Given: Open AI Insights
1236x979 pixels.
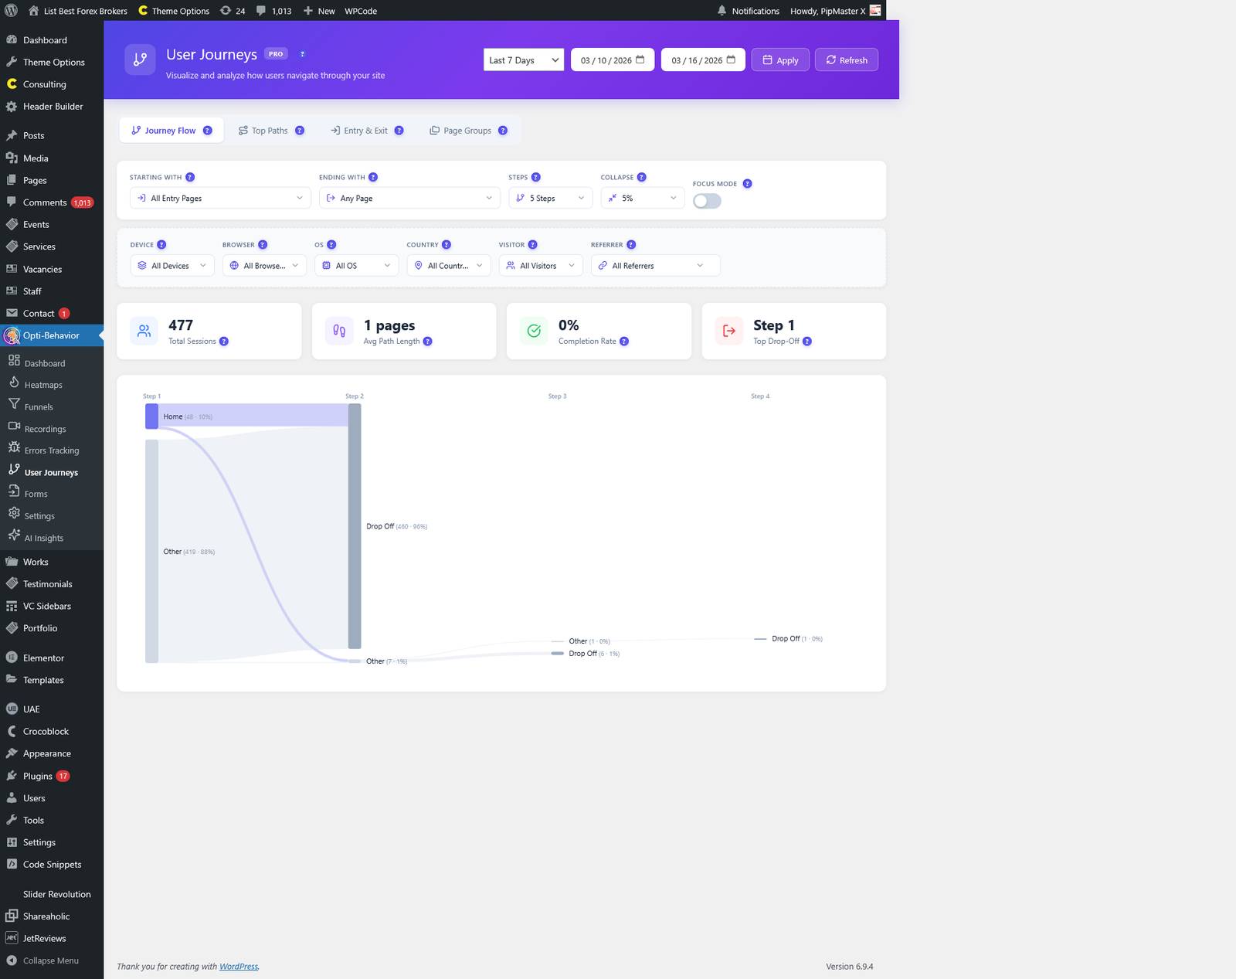Looking at the screenshot, I should click(42, 538).
